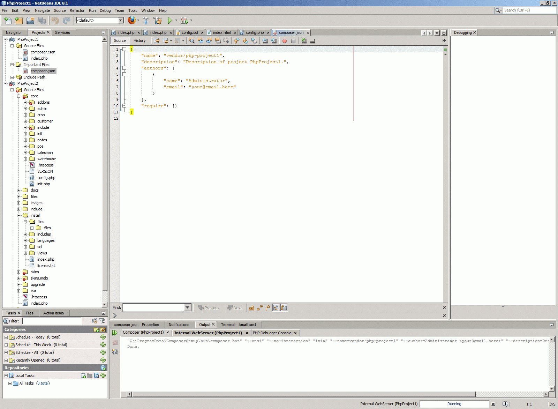
Task: Click the Shift Line Right icon
Action: 274,41
